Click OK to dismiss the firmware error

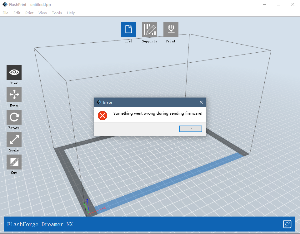coord(191,129)
